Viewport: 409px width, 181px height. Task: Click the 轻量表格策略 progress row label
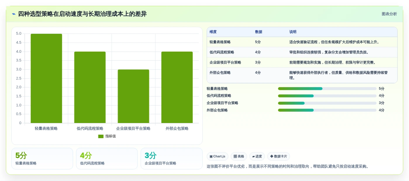coord(217,89)
